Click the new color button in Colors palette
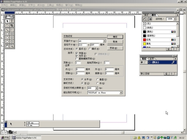This screenshot has height=140, width=187. 169,49
